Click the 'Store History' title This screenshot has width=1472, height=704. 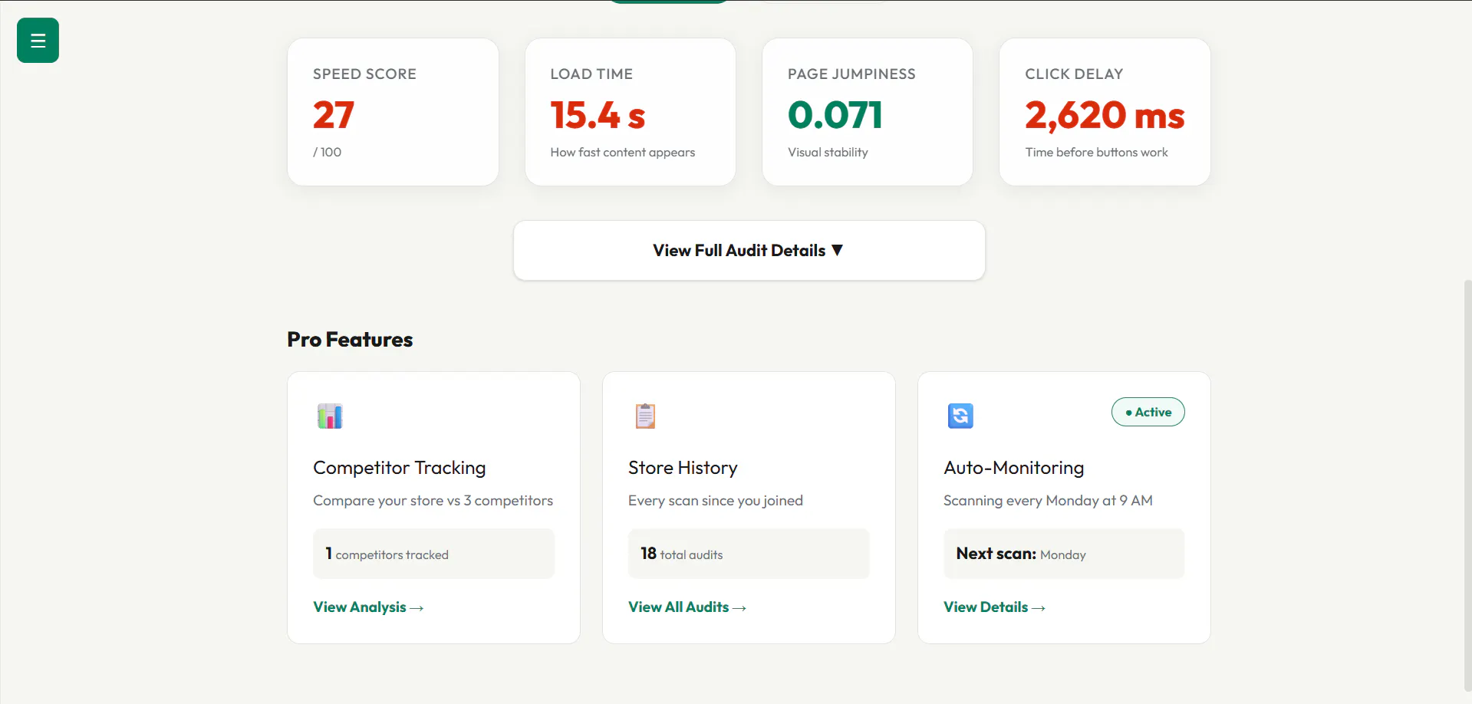click(x=683, y=468)
